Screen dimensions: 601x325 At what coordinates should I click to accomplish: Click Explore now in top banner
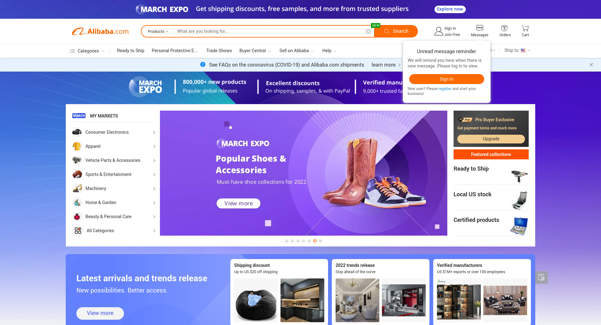click(450, 9)
